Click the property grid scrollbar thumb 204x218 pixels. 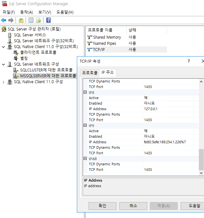click(201, 160)
